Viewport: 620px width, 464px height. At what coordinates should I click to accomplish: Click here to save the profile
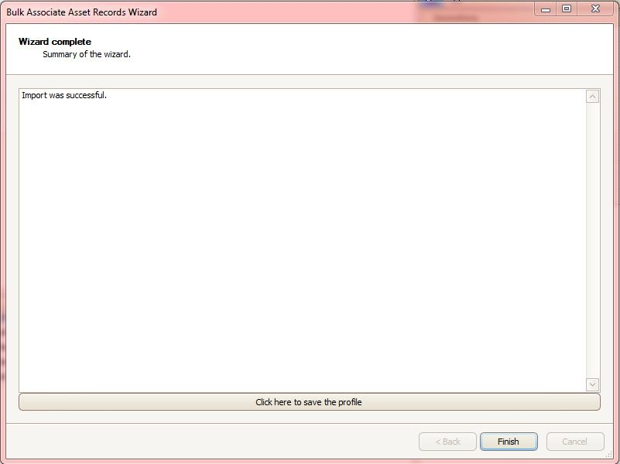click(309, 402)
